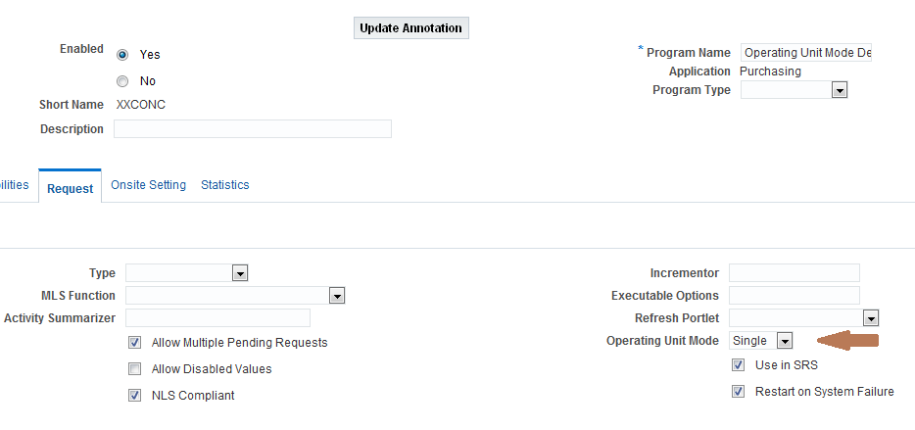
Task: Click the Update Annotation button
Action: (410, 28)
